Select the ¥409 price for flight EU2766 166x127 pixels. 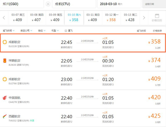[155, 79]
